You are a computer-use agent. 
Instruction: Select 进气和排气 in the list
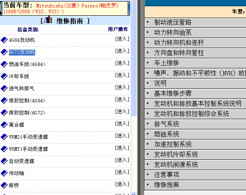pos(21,88)
